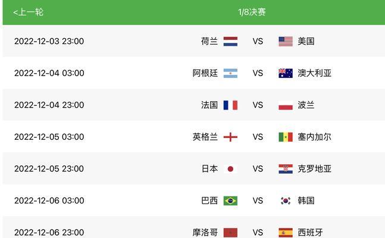Tap the Australia flag icon
The width and height of the screenshot is (385, 238).
(x=286, y=73)
